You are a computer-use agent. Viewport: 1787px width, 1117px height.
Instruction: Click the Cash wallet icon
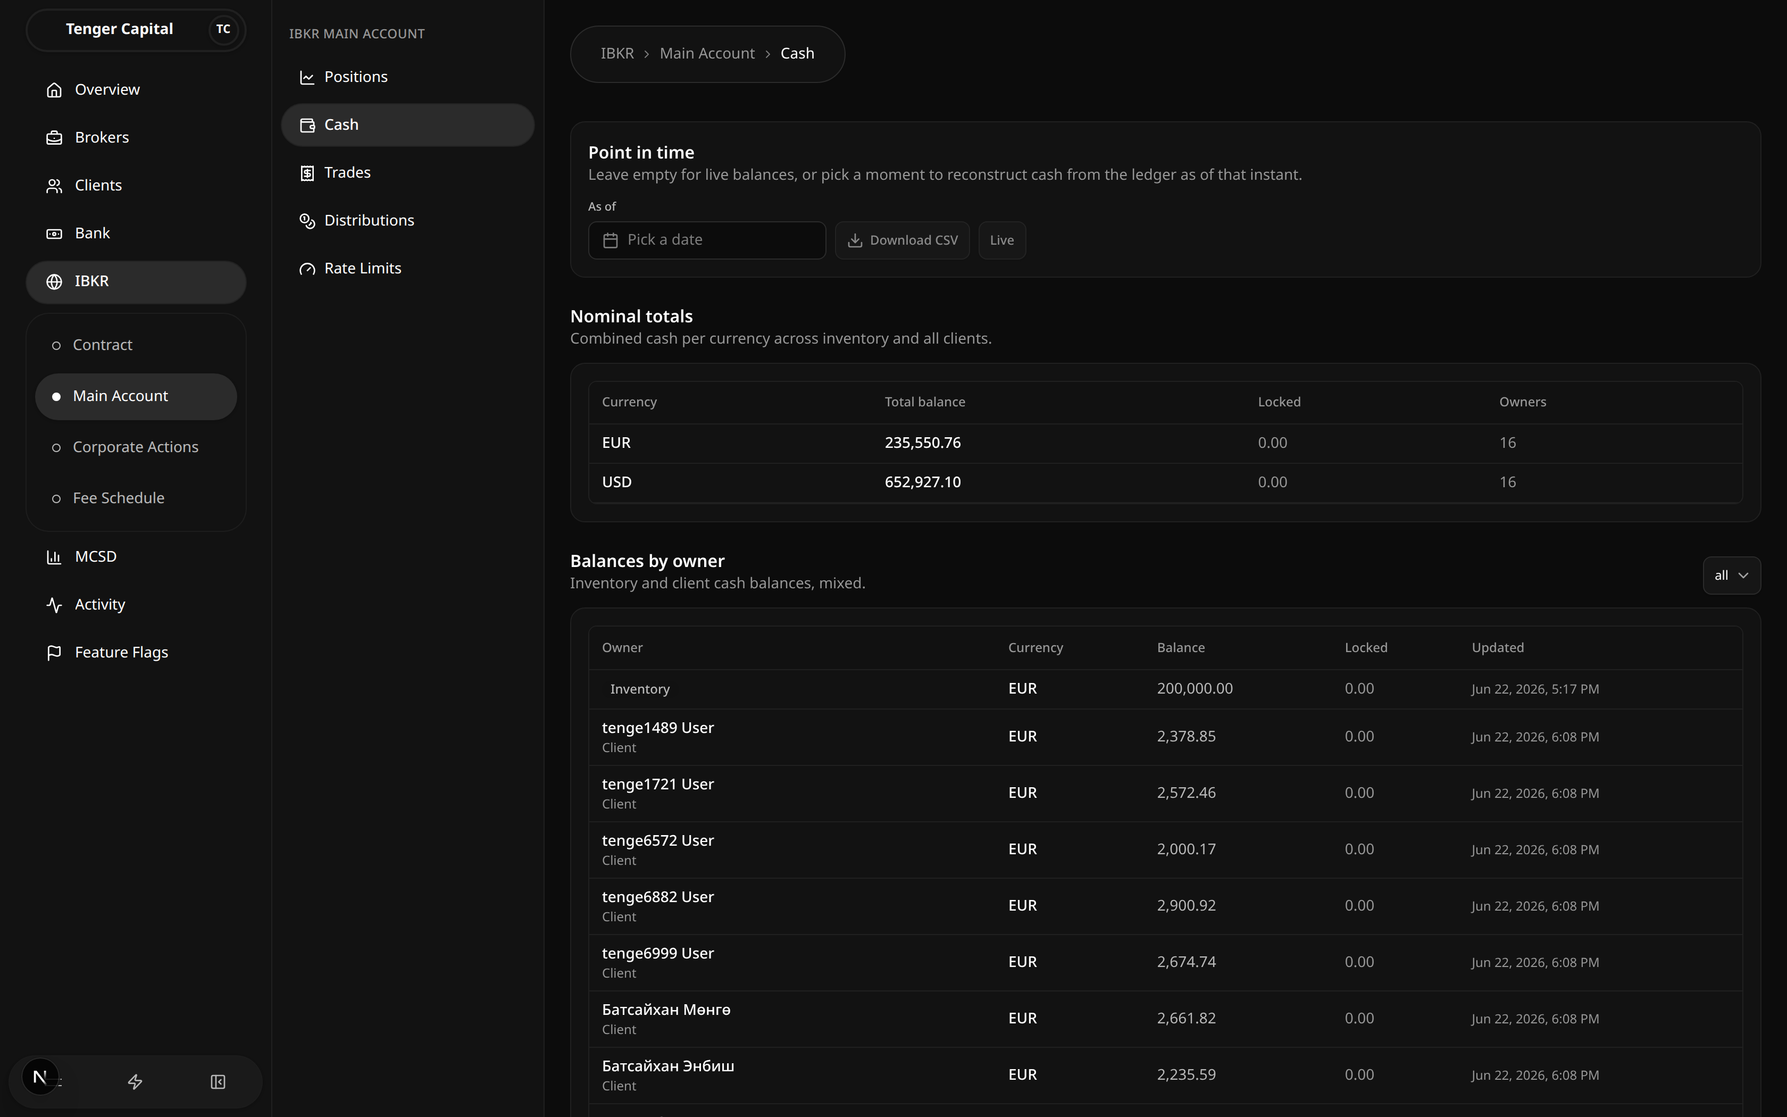[307, 126]
